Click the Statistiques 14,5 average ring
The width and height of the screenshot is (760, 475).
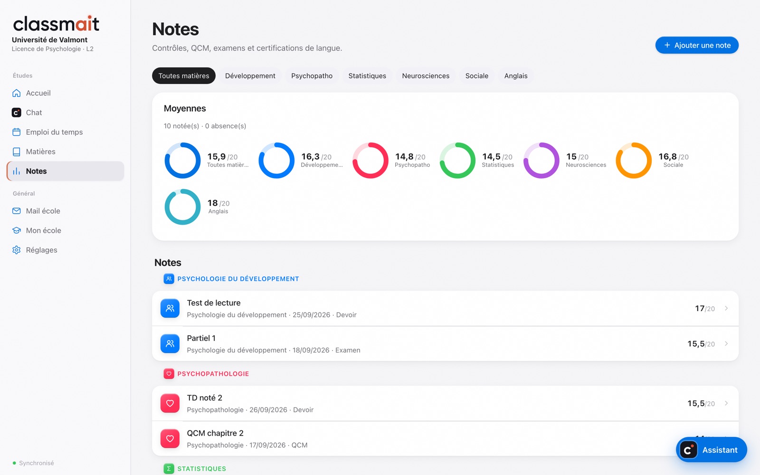coord(457,161)
